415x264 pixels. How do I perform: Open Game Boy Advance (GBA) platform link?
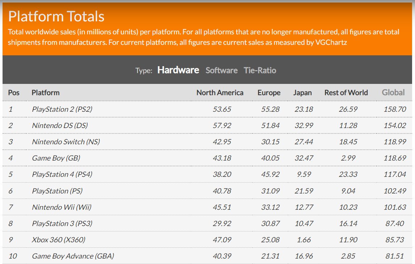click(73, 256)
